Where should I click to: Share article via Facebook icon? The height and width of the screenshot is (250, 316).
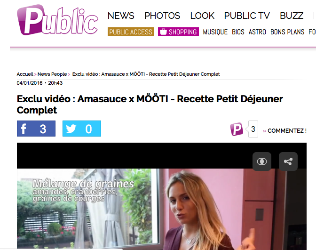pyautogui.click(x=24, y=129)
